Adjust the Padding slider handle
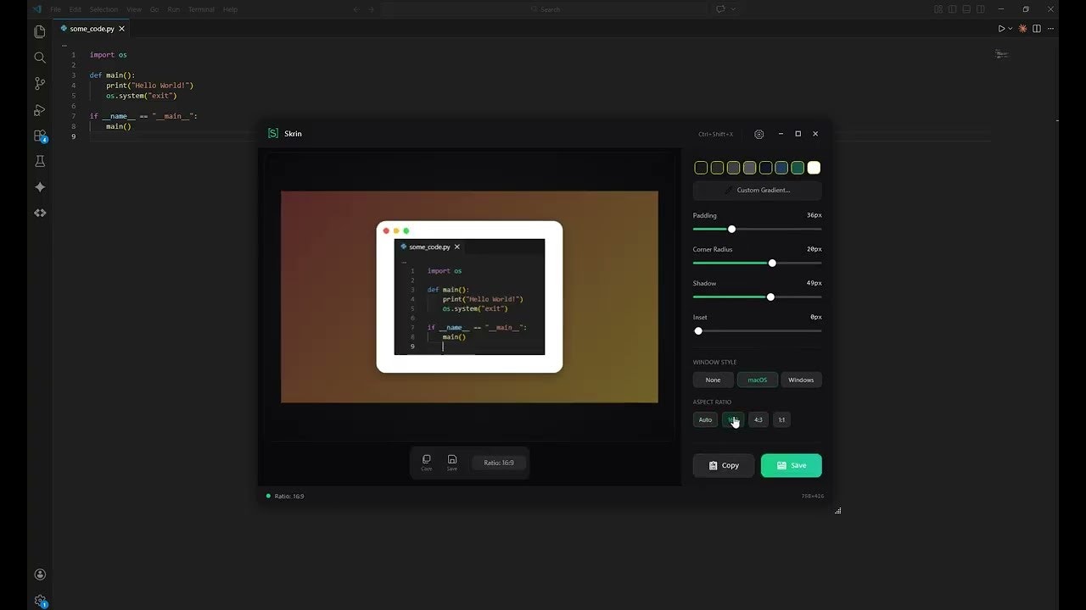The width and height of the screenshot is (1086, 610). (x=731, y=229)
